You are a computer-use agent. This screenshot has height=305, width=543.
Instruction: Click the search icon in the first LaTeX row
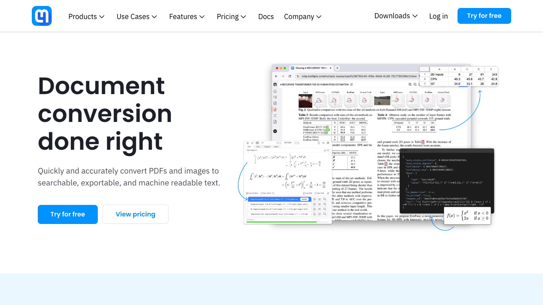325,199
